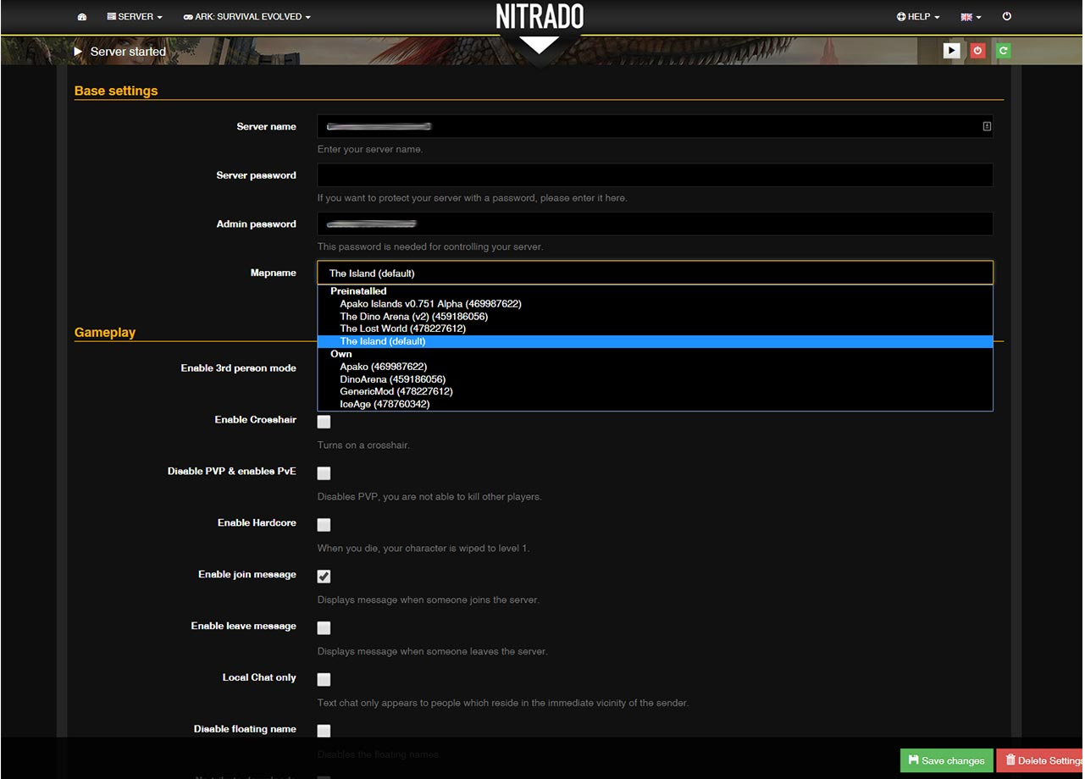Check Enable leave message

pyautogui.click(x=324, y=628)
